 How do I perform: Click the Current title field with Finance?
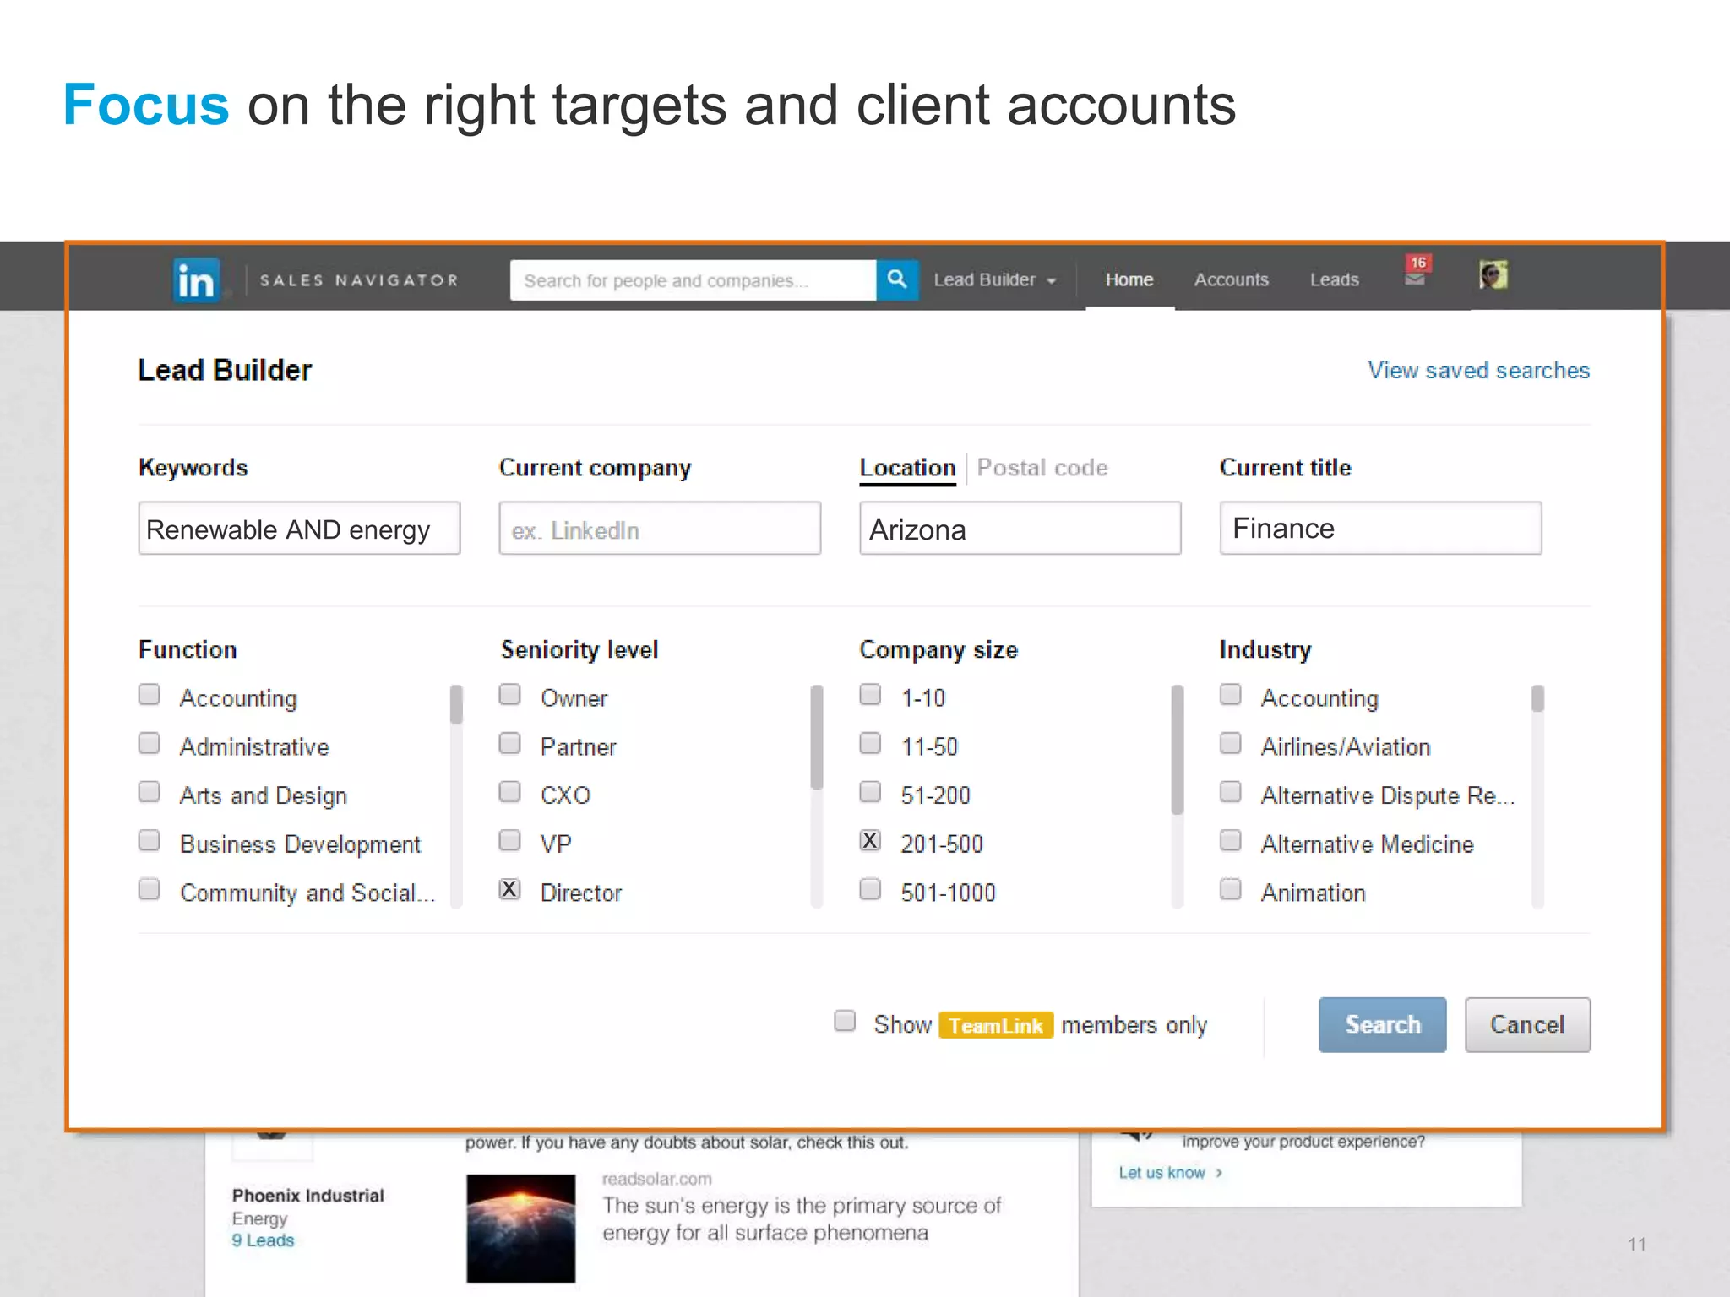[1380, 529]
